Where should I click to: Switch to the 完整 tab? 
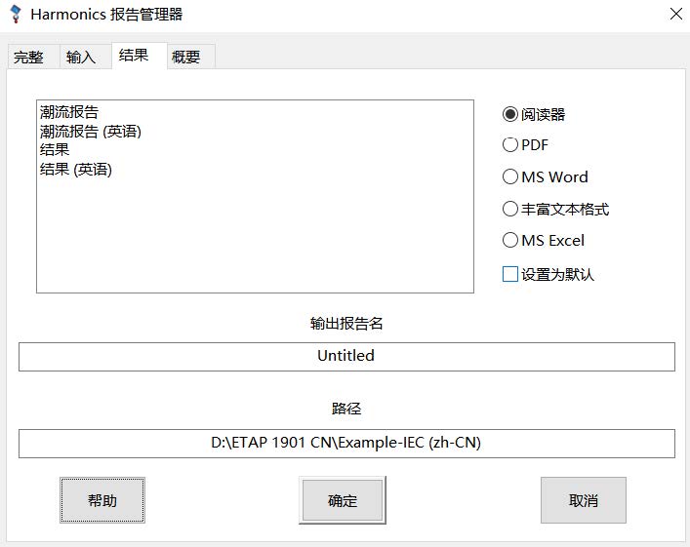pyautogui.click(x=28, y=58)
